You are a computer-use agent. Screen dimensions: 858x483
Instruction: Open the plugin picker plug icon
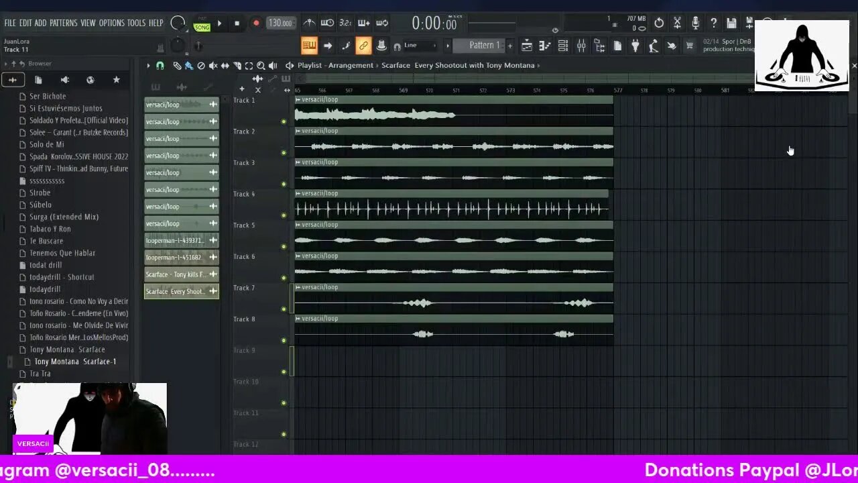[635, 46]
